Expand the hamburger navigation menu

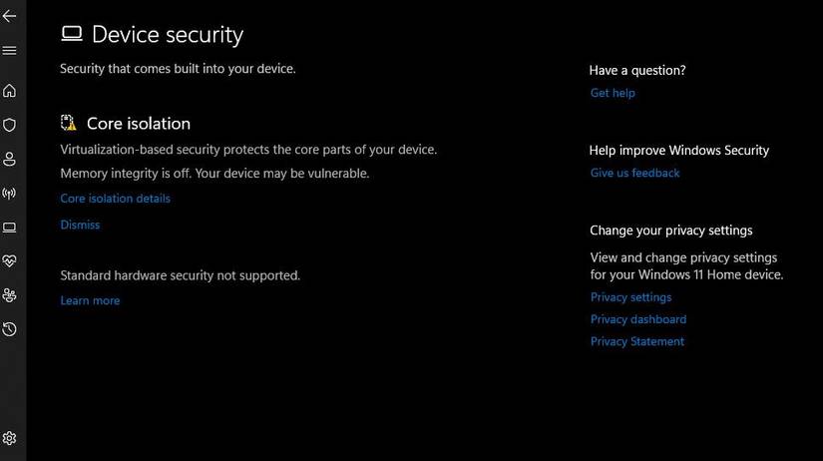coord(10,50)
